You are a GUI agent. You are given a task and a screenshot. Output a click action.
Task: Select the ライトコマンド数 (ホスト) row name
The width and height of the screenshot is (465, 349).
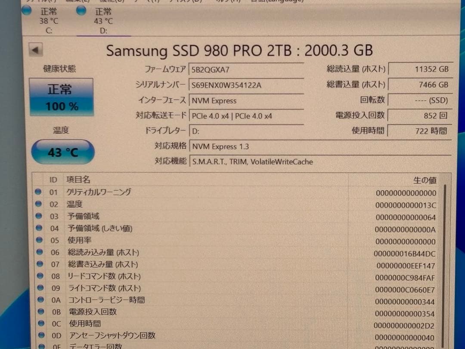coord(105,288)
